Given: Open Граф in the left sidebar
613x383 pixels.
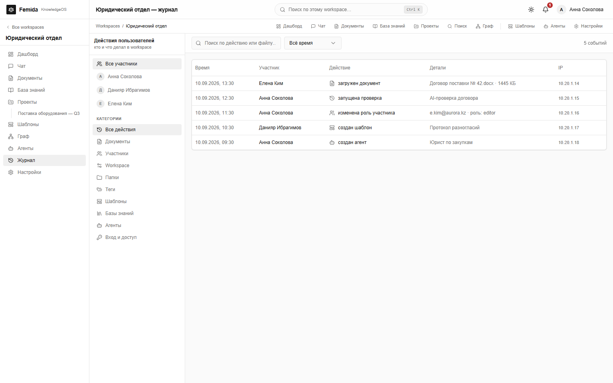Looking at the screenshot, I should [44, 136].
